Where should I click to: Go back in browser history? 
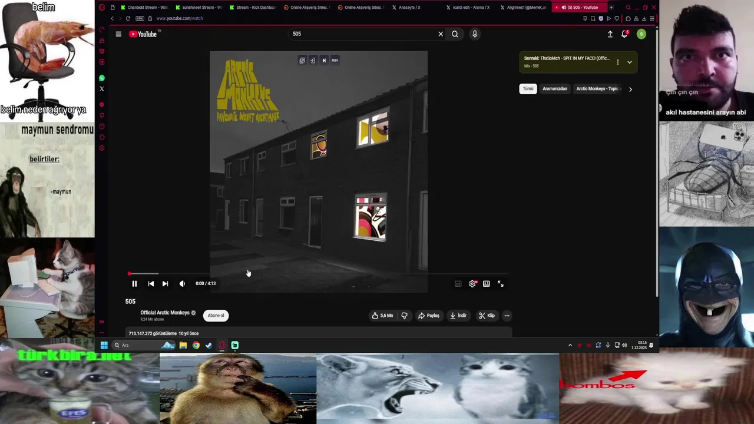(112, 19)
